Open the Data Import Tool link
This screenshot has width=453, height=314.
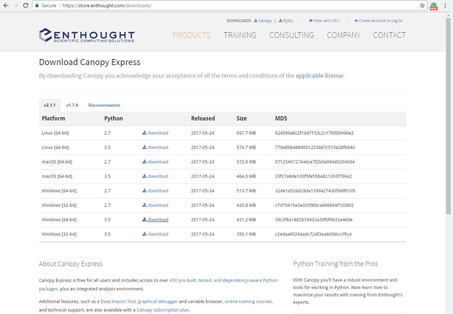point(118,301)
